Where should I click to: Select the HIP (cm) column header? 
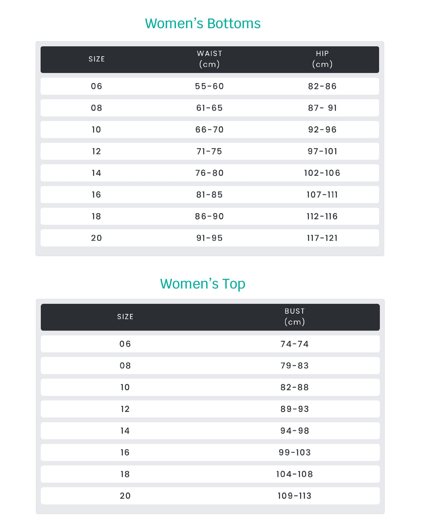[x=322, y=59]
